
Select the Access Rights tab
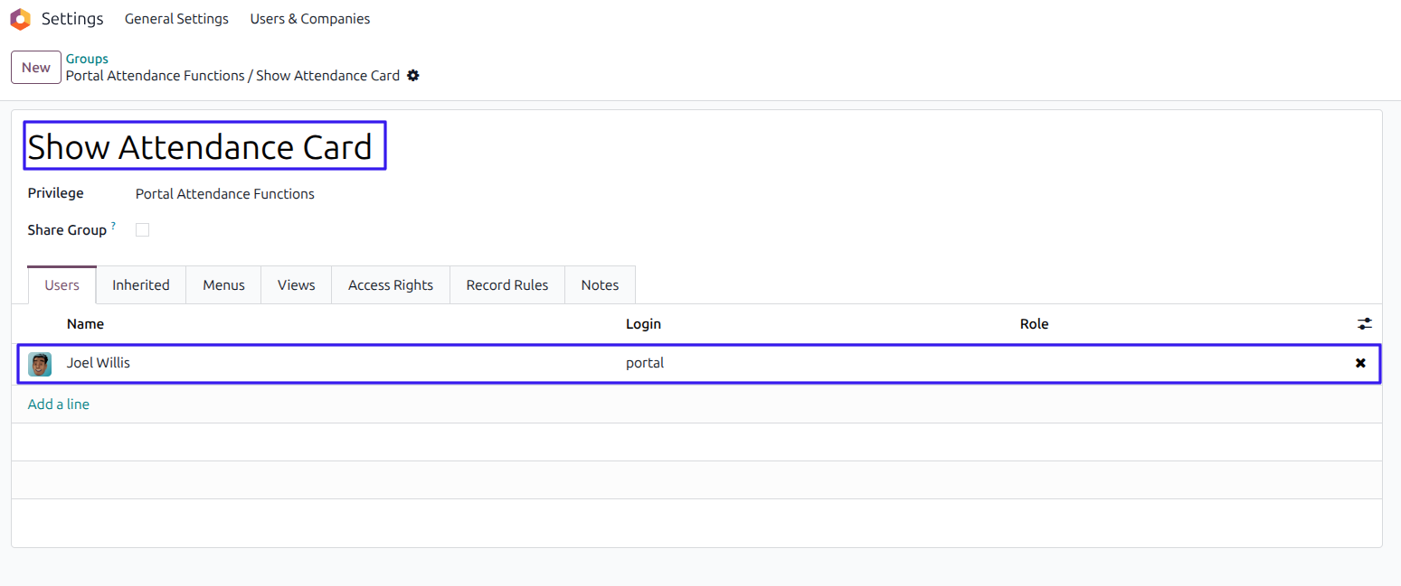click(x=391, y=284)
